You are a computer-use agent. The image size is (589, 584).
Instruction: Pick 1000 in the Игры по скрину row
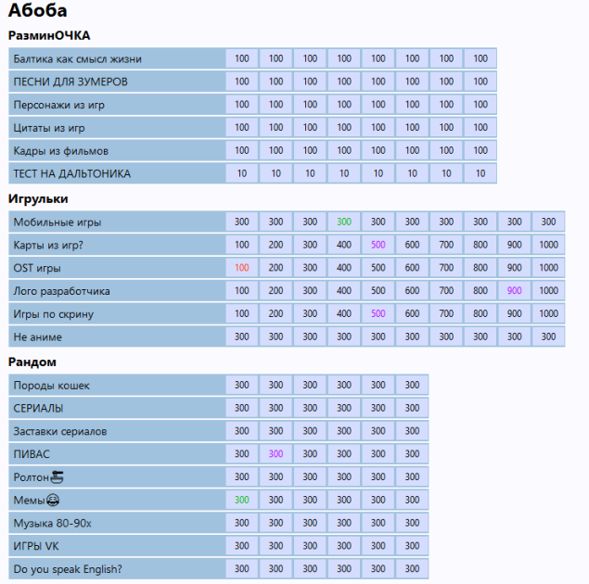click(548, 314)
